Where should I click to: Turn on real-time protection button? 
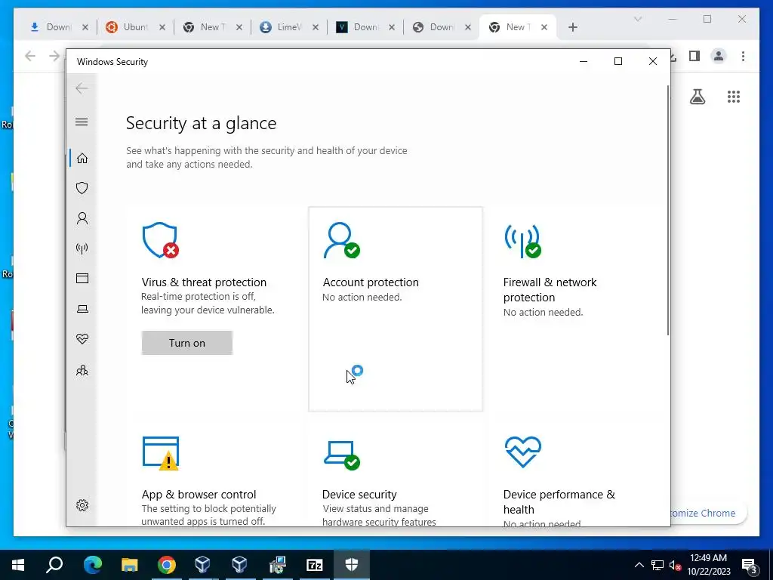point(187,343)
